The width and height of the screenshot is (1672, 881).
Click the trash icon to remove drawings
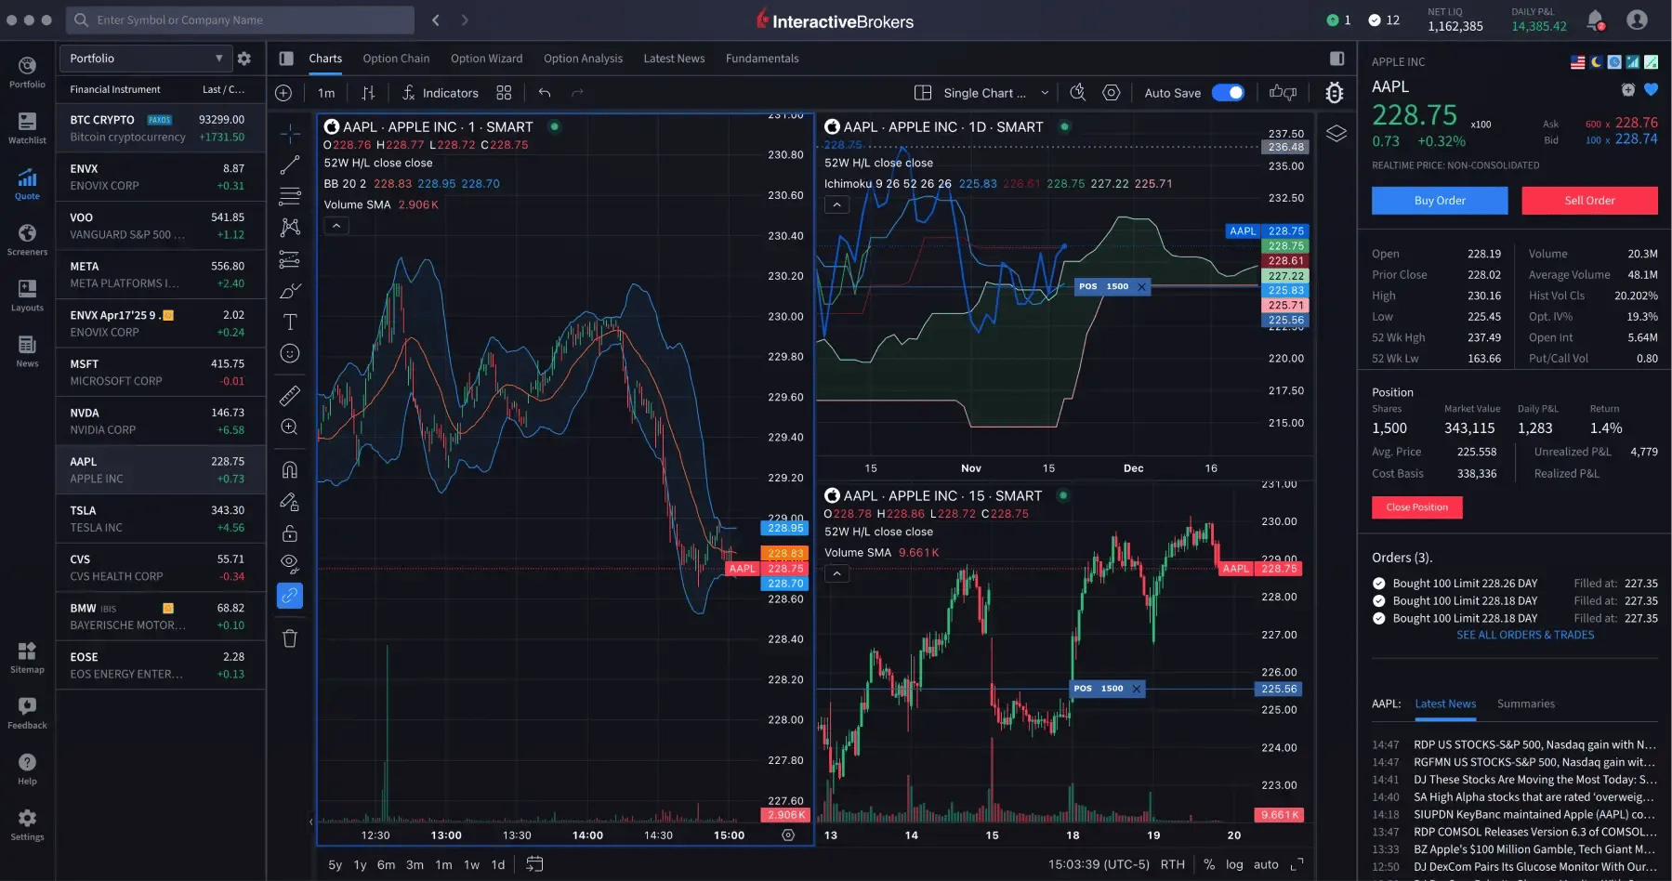pos(289,638)
